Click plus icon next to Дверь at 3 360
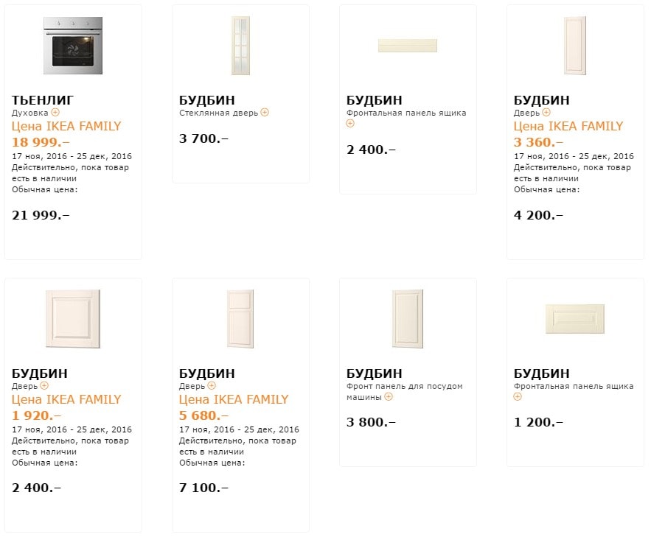651x537 pixels. click(x=546, y=113)
